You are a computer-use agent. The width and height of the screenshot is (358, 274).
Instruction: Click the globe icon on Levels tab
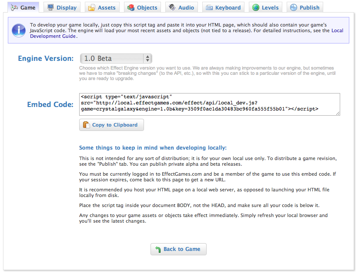(256, 7)
